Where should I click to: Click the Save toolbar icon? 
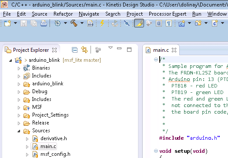pyautogui.click(x=23, y=23)
